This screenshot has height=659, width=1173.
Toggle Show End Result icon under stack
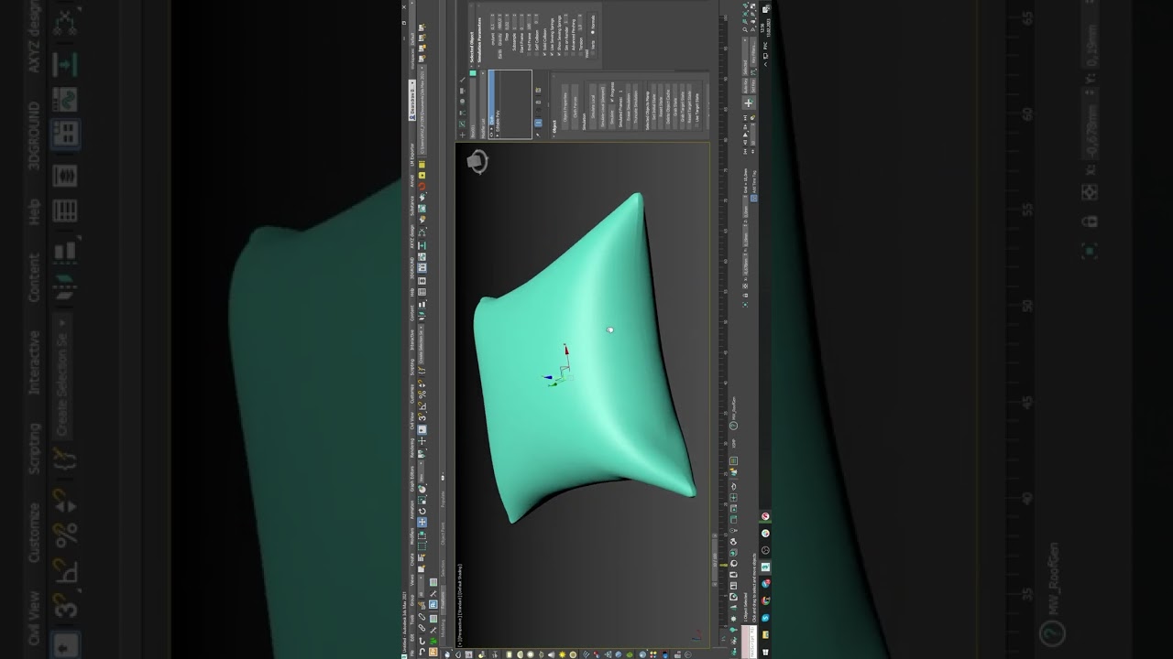coord(538,123)
